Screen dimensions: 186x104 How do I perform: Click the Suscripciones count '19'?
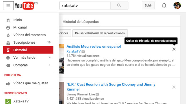[x=49, y=42]
